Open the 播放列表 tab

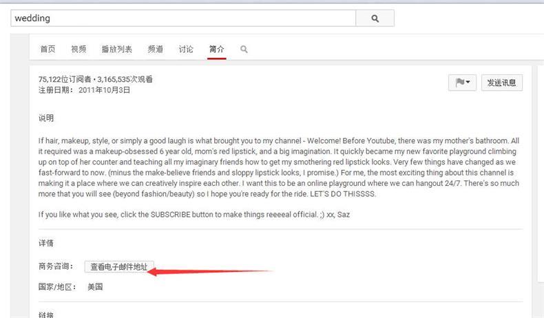click(x=117, y=50)
